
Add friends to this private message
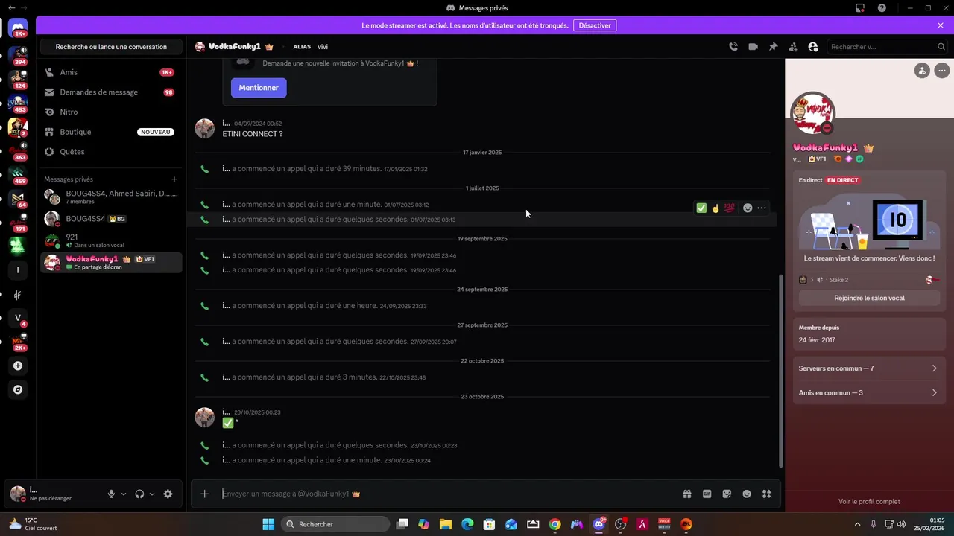point(793,46)
